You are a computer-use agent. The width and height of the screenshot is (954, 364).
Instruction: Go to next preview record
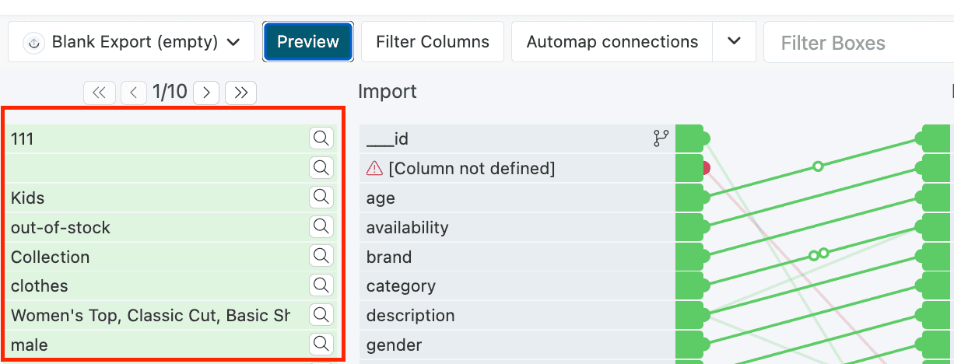click(x=206, y=93)
